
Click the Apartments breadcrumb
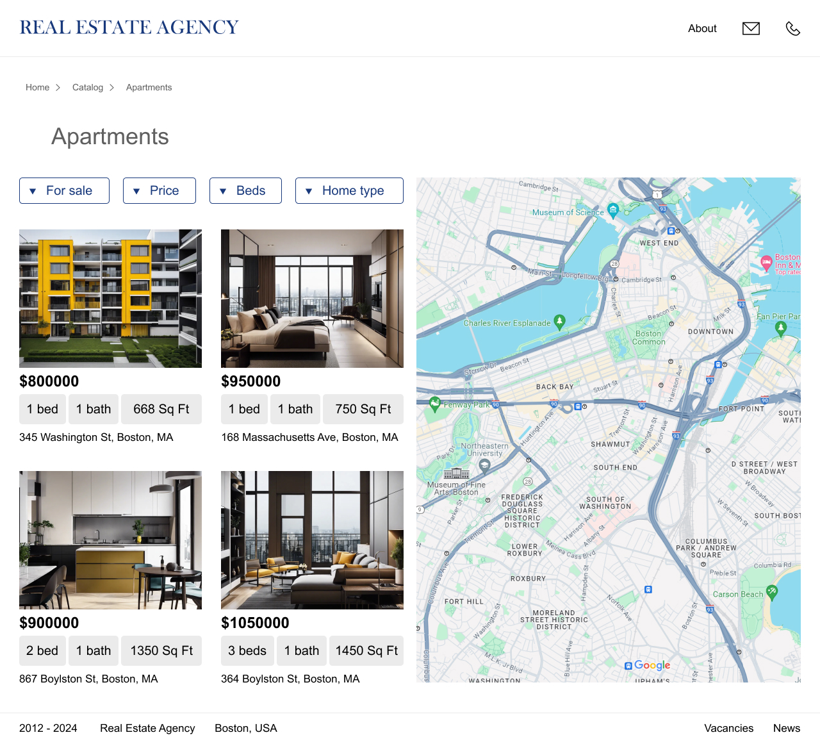[149, 87]
